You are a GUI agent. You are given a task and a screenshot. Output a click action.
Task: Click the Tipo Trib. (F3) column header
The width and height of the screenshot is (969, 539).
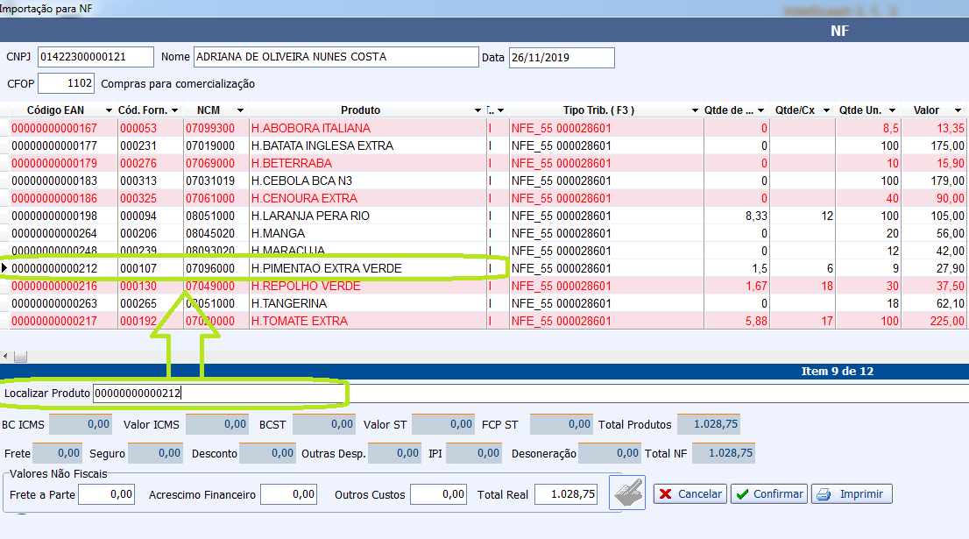598,110
